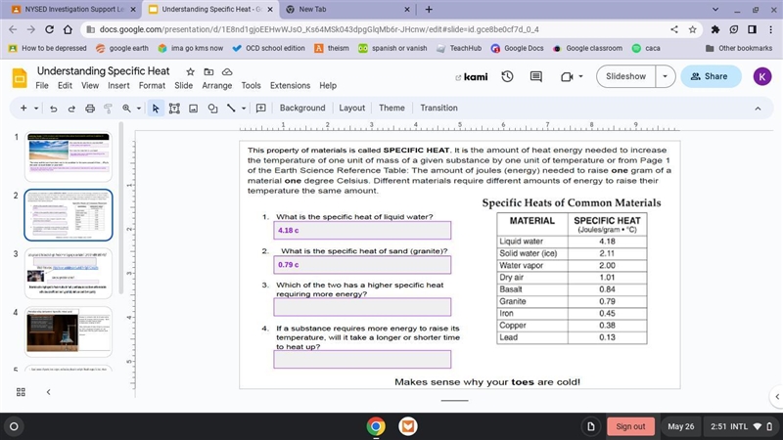Viewport: 783px width, 440px height.
Task: Reload the page
Action: (x=49, y=29)
